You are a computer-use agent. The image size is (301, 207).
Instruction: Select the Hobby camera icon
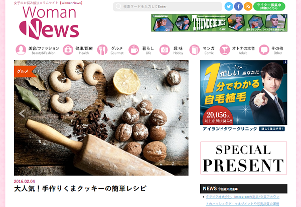[165, 50]
